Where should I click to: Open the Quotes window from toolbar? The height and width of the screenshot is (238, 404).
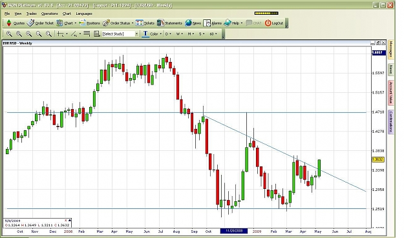[x=16, y=23]
